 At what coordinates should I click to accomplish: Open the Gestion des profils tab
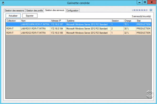point(35,10)
